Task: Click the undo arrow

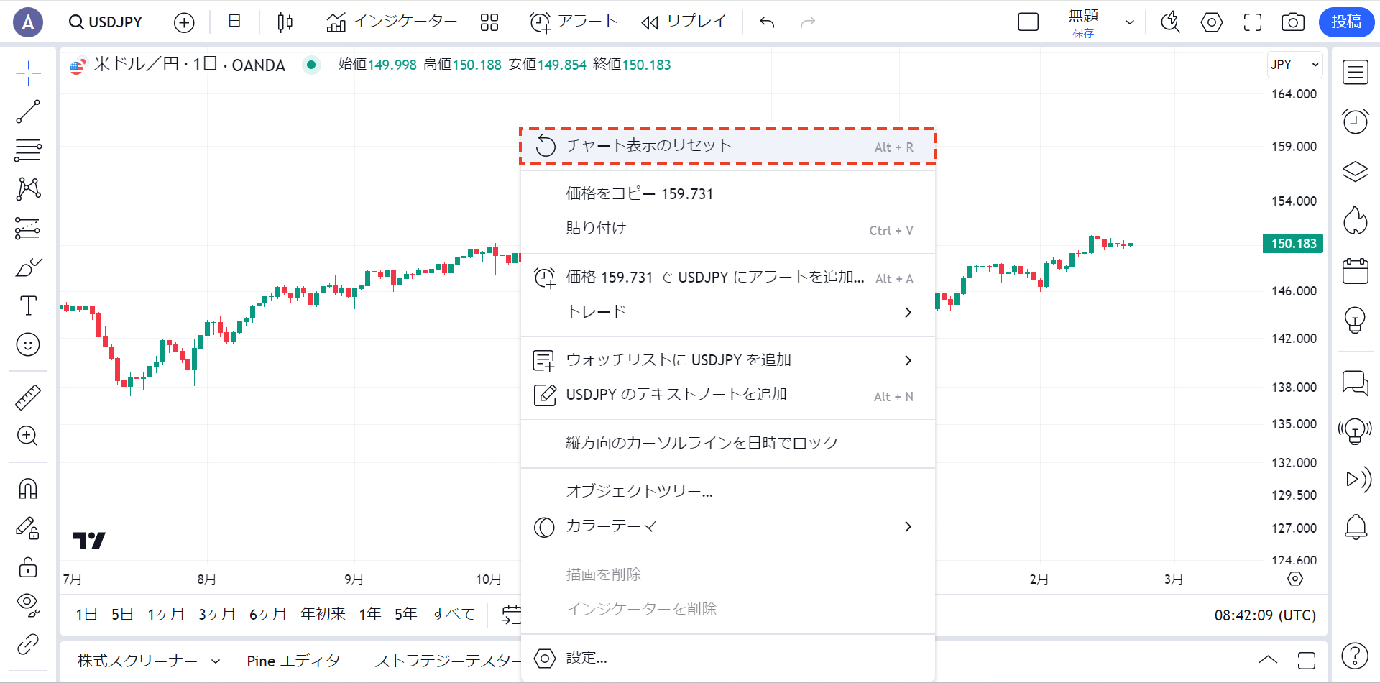Action: coord(767,22)
